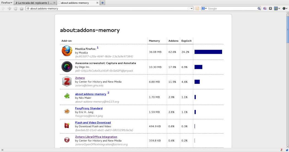
Task: Click footnote 2 next to about:addons-memory
Action: (x=108, y=93)
